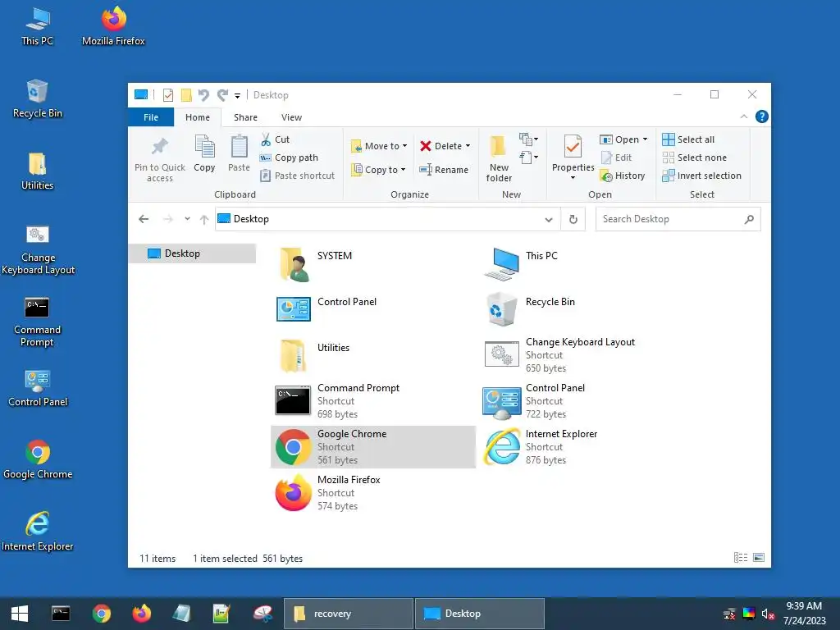The width and height of the screenshot is (840, 630).
Task: Click the quick access Properties checkmark icon
Action: pyautogui.click(x=168, y=95)
